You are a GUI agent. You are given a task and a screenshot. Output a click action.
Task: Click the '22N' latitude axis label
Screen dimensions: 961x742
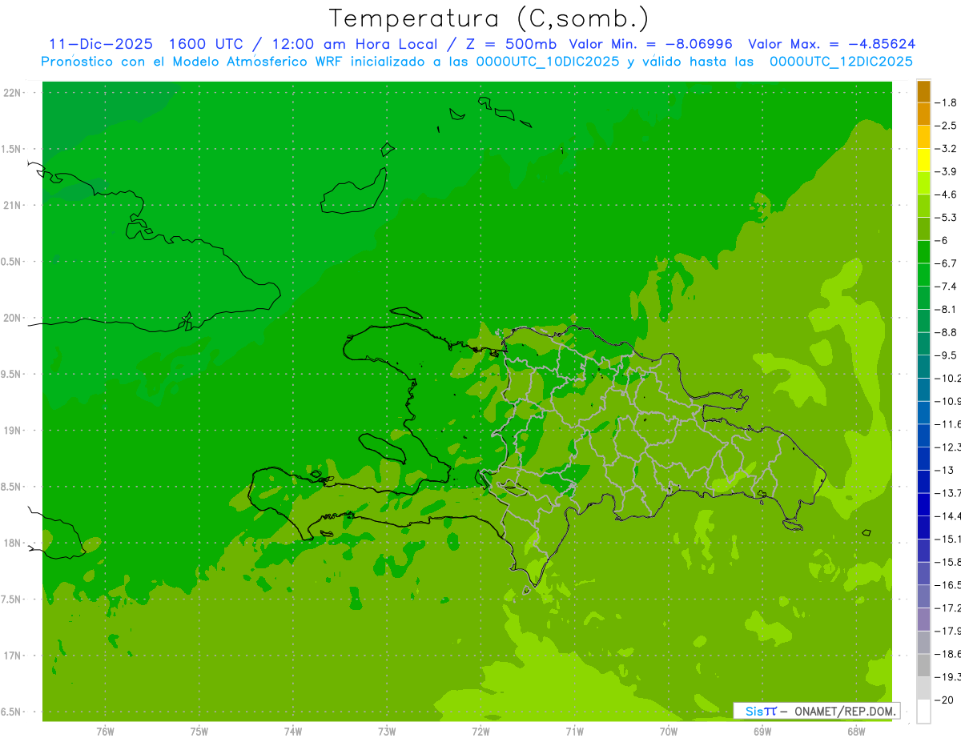pyautogui.click(x=14, y=93)
